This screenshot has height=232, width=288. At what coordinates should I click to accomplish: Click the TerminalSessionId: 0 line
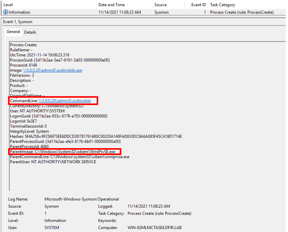point(28,126)
